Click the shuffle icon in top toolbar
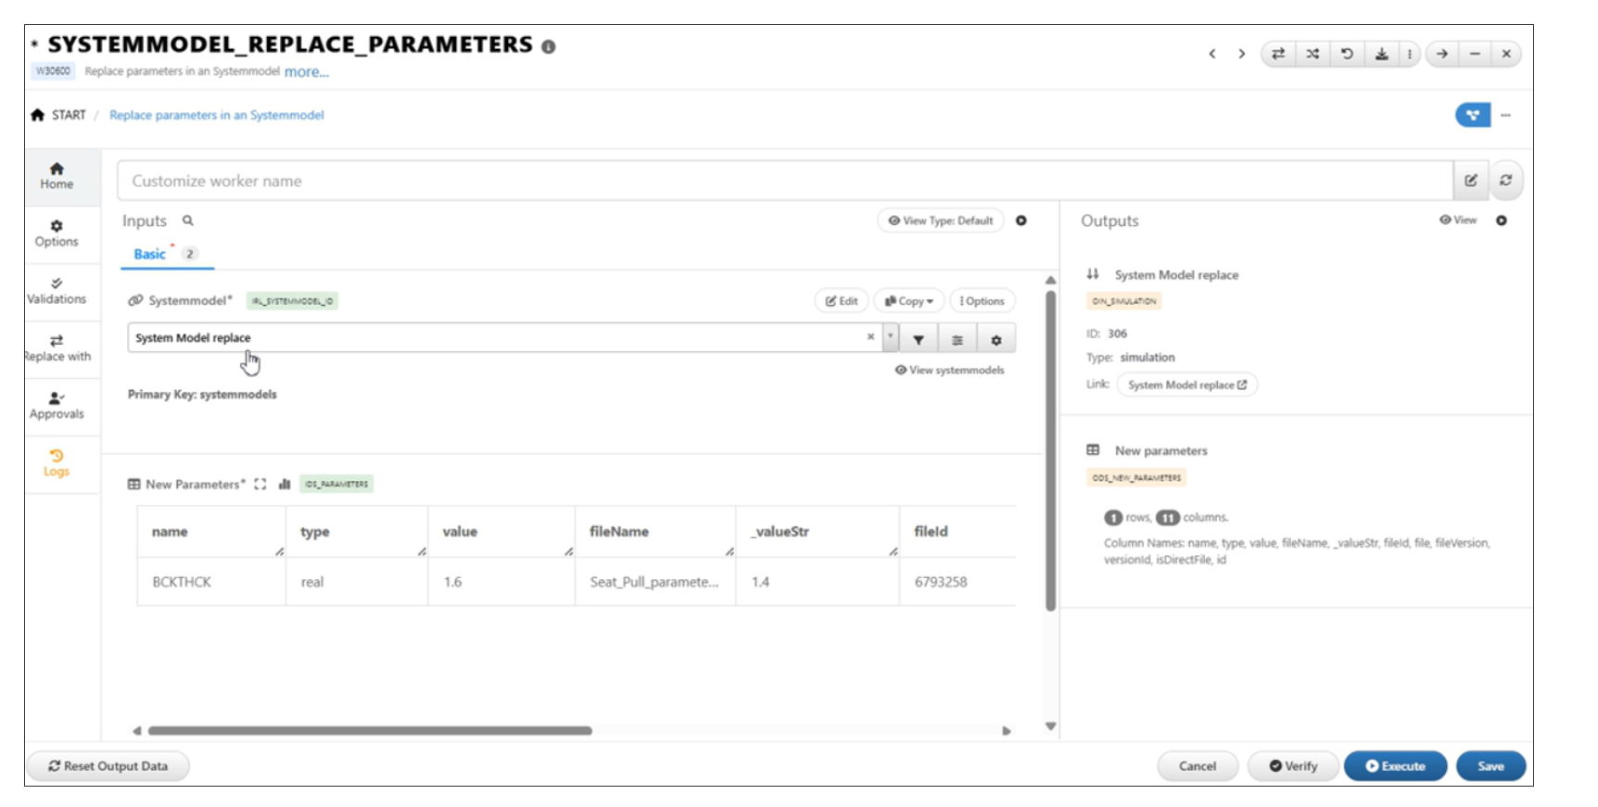Image resolution: width=1598 pixels, height=807 pixels. click(x=1313, y=54)
